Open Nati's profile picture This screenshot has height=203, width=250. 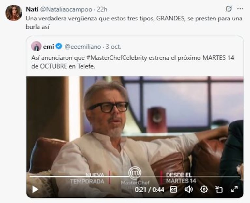14,13
